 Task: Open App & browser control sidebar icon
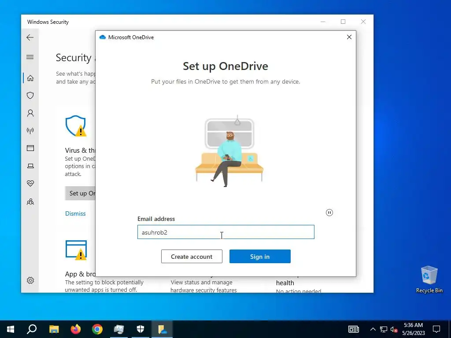coord(30,148)
